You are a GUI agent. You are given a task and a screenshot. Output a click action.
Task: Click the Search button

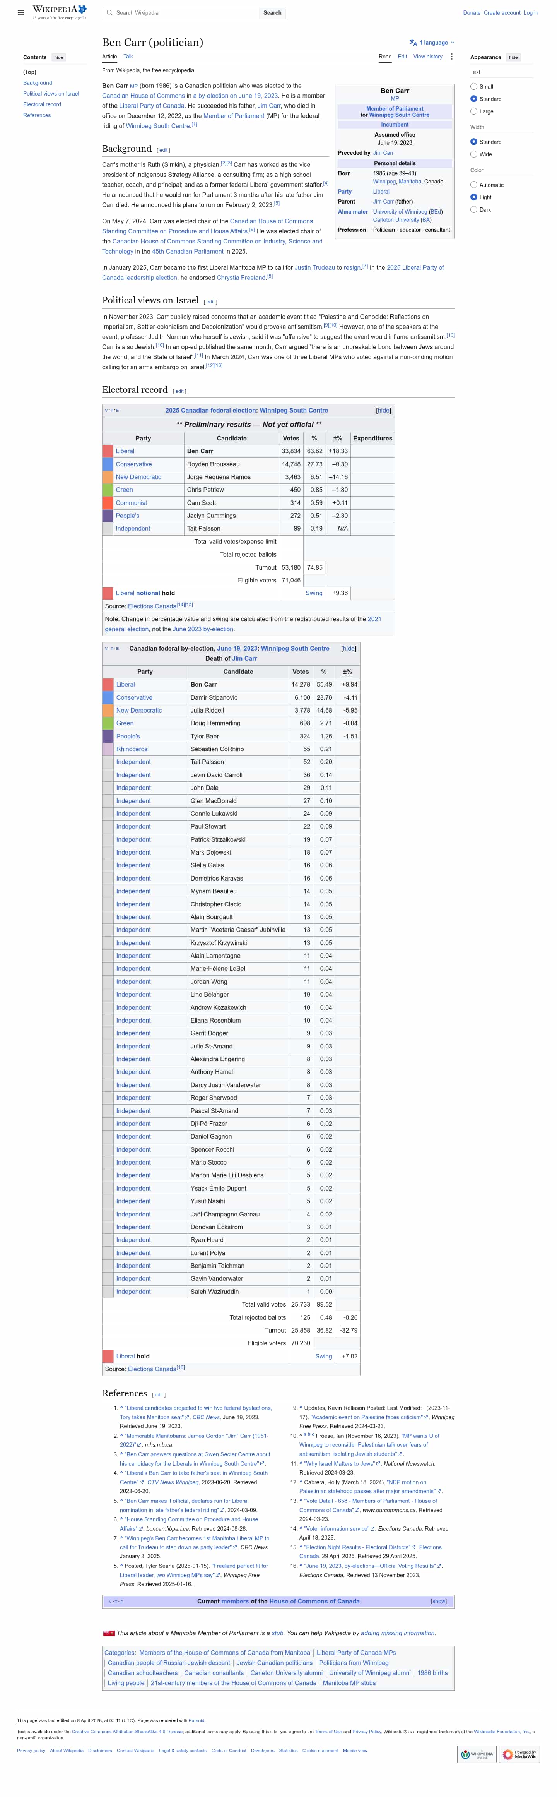(x=273, y=12)
